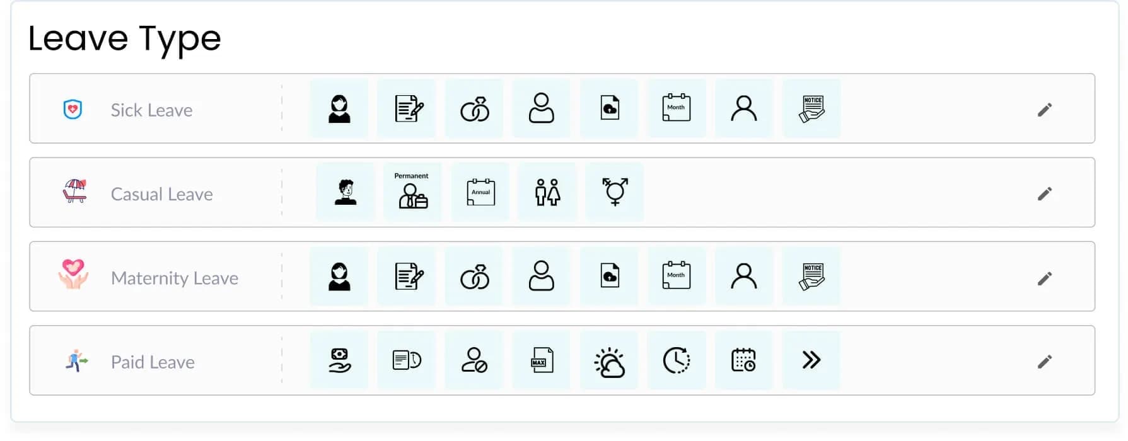Click the cloud upload document icon in Sick Leave row

tap(608, 108)
